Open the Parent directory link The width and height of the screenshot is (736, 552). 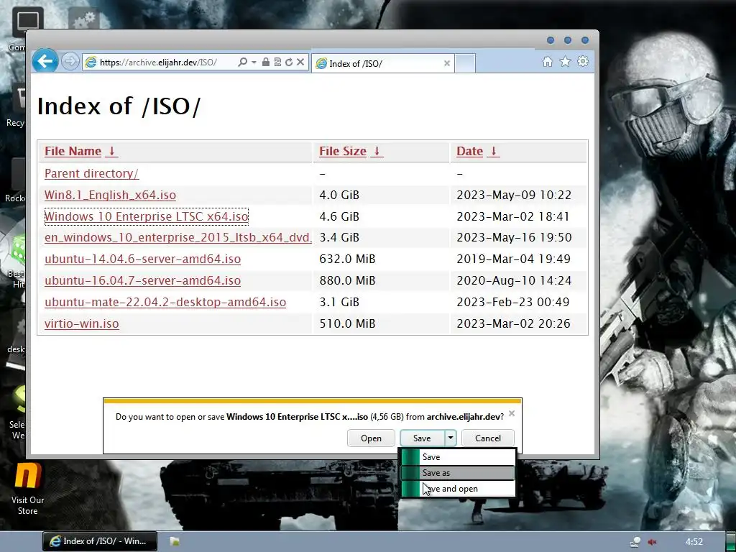(91, 173)
